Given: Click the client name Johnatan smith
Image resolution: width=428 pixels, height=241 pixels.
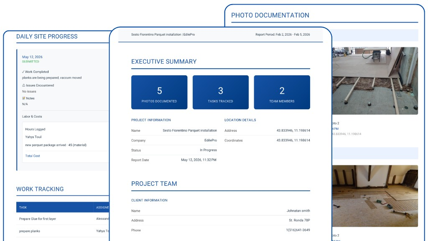Looking at the screenshot, I should point(298,211).
